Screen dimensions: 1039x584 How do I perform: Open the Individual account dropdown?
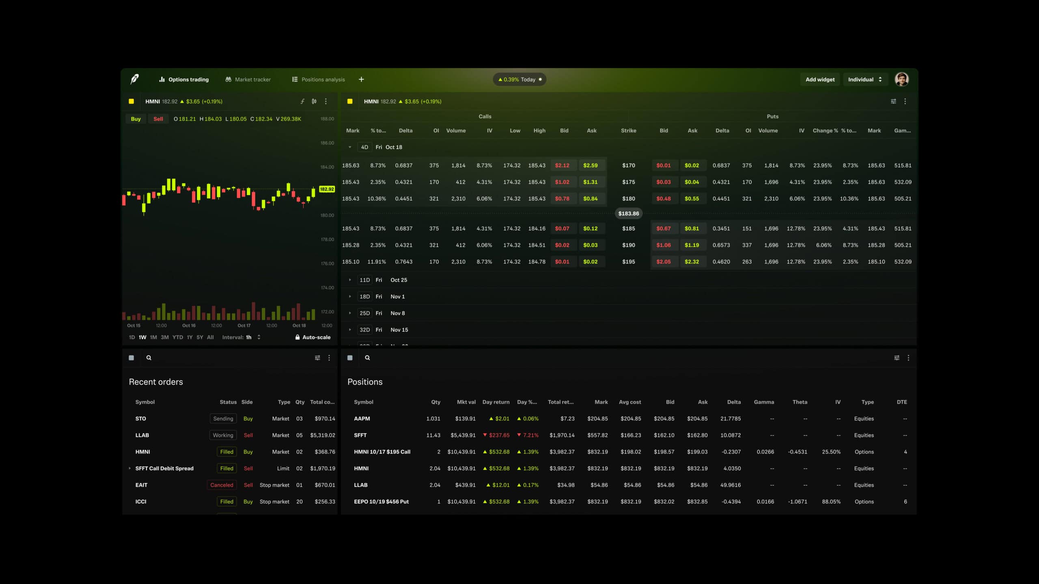tap(865, 79)
